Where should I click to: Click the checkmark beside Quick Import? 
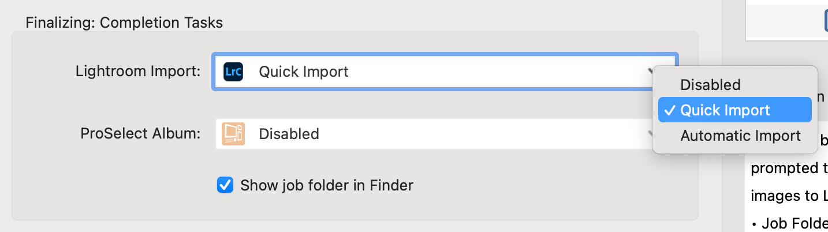click(x=670, y=110)
